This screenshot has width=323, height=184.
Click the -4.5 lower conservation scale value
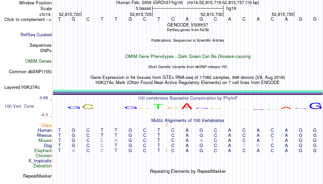pos(44,115)
